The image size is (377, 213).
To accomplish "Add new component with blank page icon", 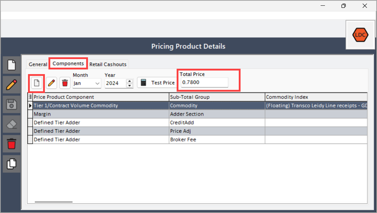I will 37,83.
